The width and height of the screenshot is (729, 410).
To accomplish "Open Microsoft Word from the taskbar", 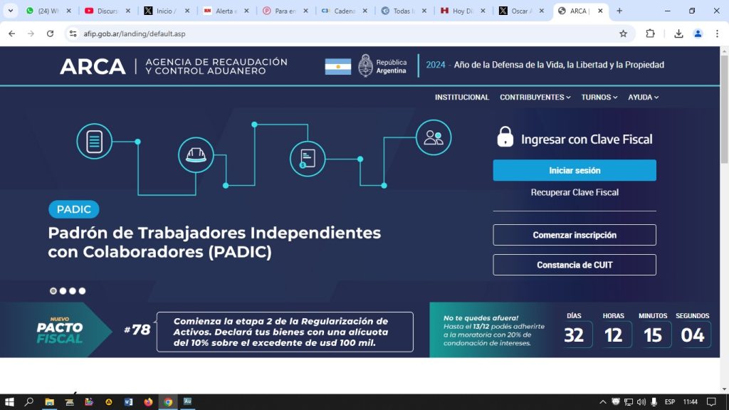I will point(128,401).
